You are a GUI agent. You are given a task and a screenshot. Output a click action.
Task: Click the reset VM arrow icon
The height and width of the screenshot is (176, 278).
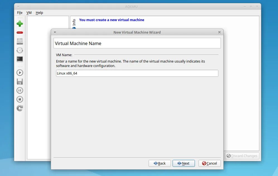tap(20, 108)
